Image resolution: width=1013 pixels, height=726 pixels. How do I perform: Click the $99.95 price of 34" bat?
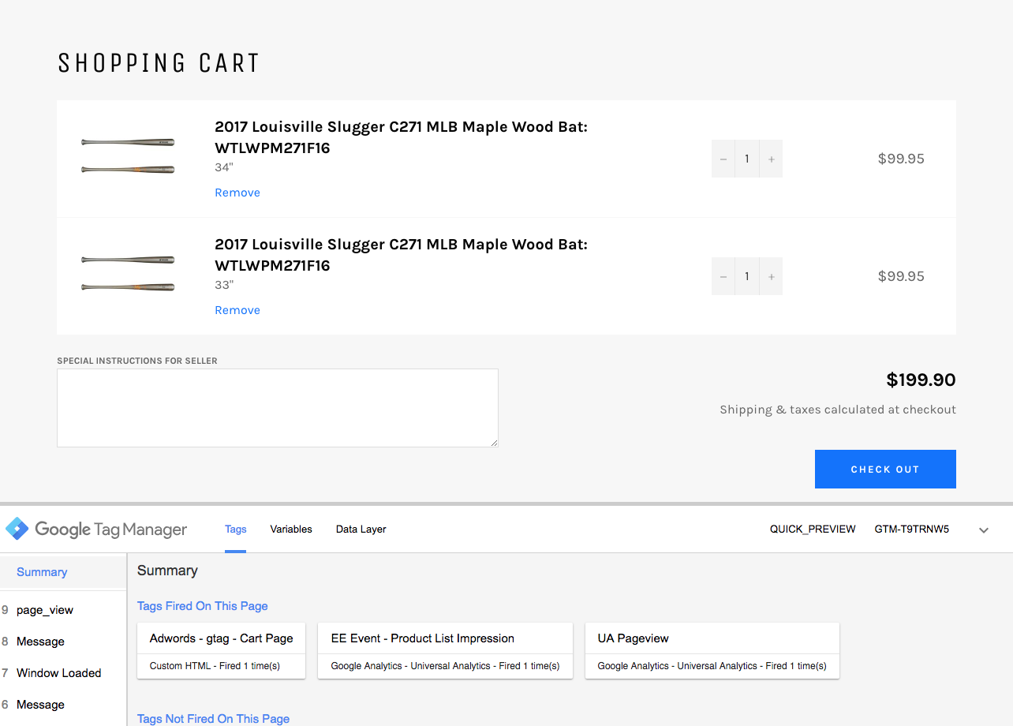click(x=901, y=159)
